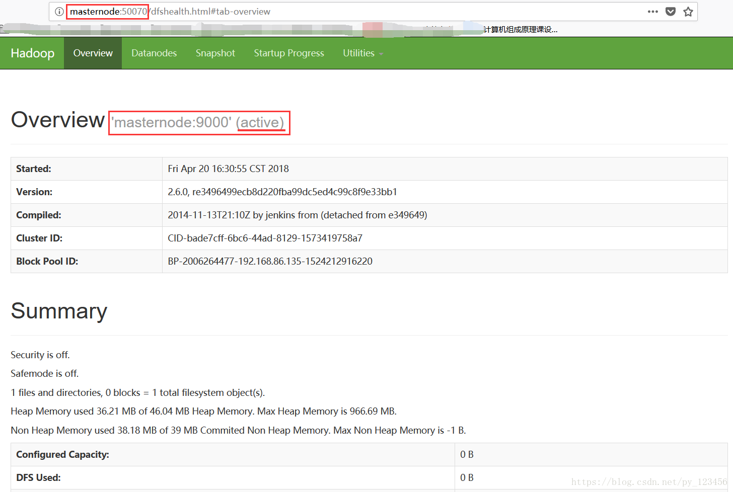
Task: Click the DFS Used value 0 B
Action: click(467, 478)
